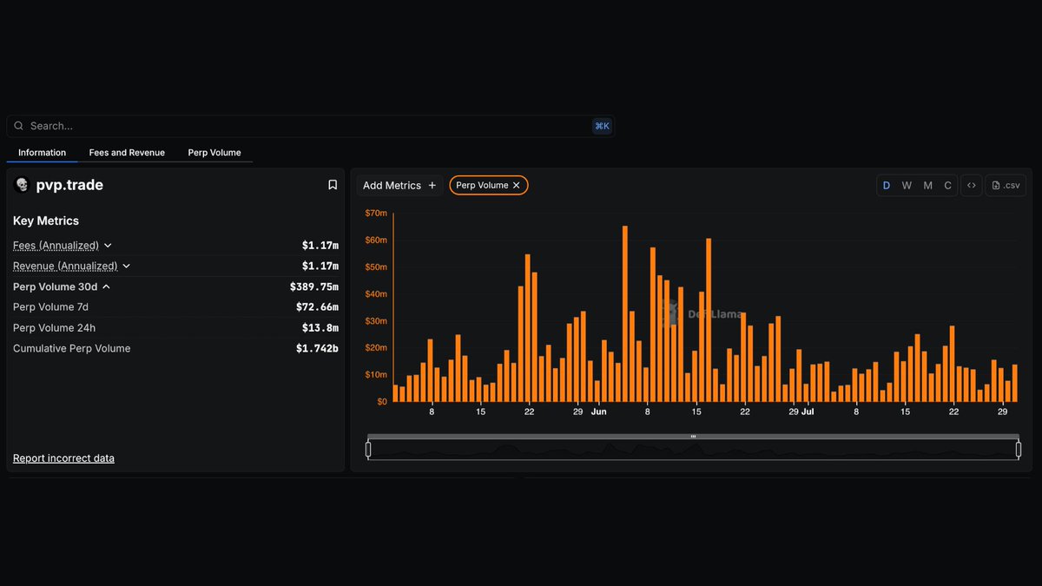Viewport: 1042px width, 586px height.
Task: Click the Perp Volume 7d row label
Action: [50, 306]
